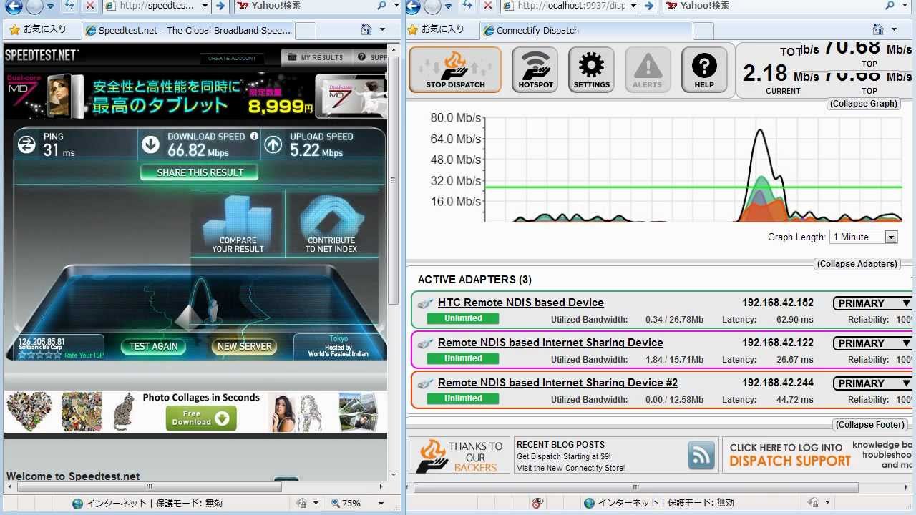Click the RSS feed icon in footer
The width and height of the screenshot is (916, 515).
(702, 455)
